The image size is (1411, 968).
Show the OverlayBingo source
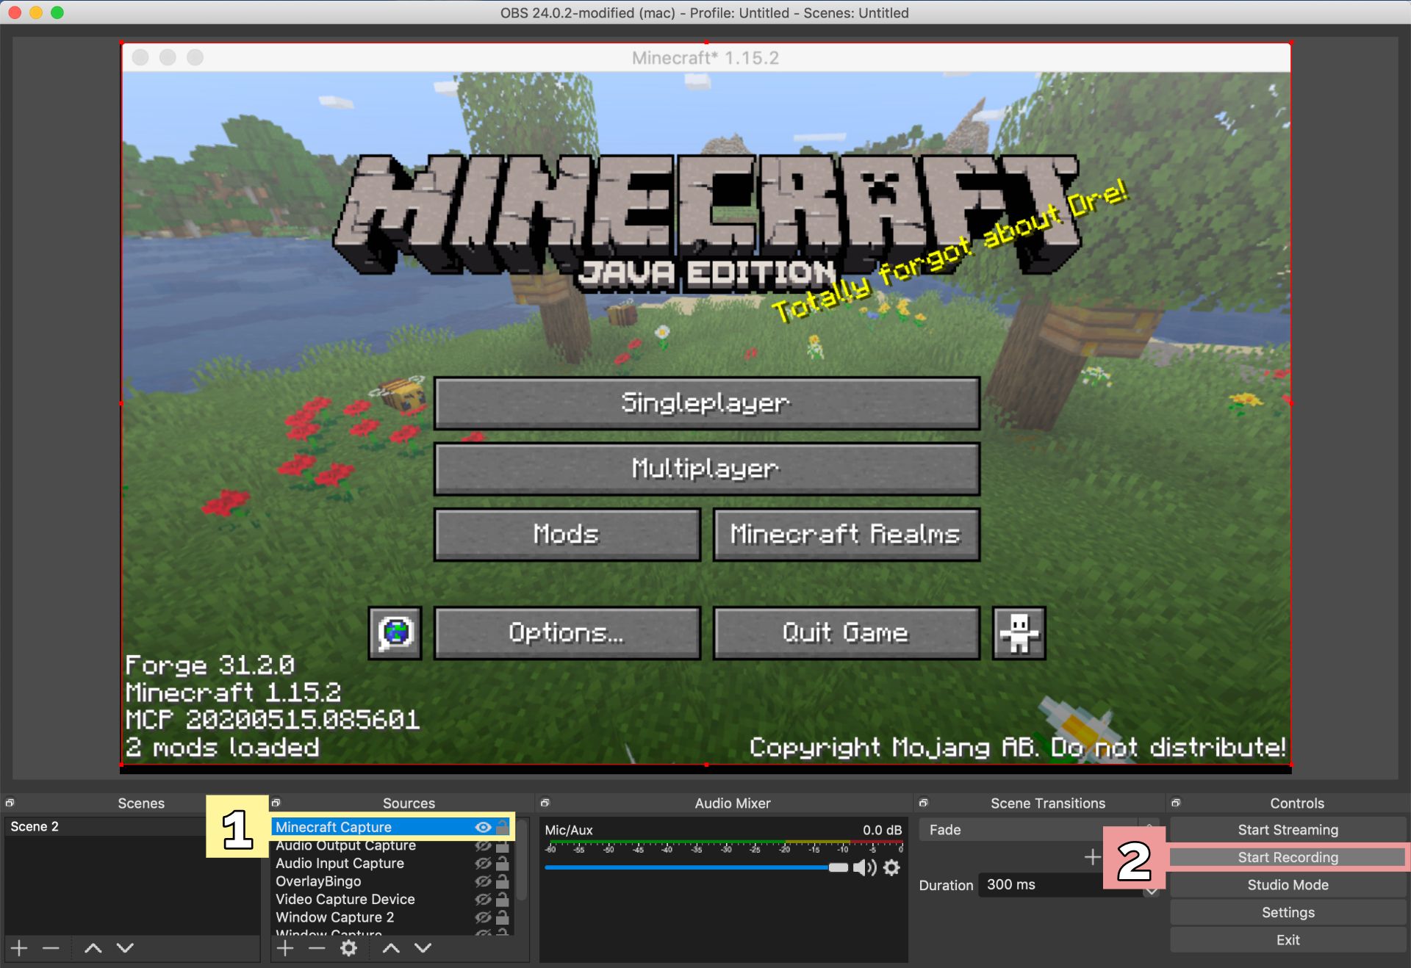(x=483, y=881)
